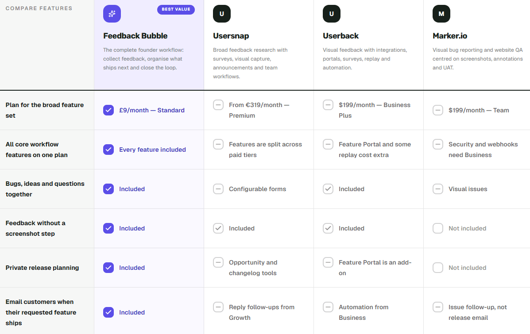Viewport: 530px width, 334px height.
Task: Click 'Bugs, ideas and questions together' row label
Action: point(45,189)
